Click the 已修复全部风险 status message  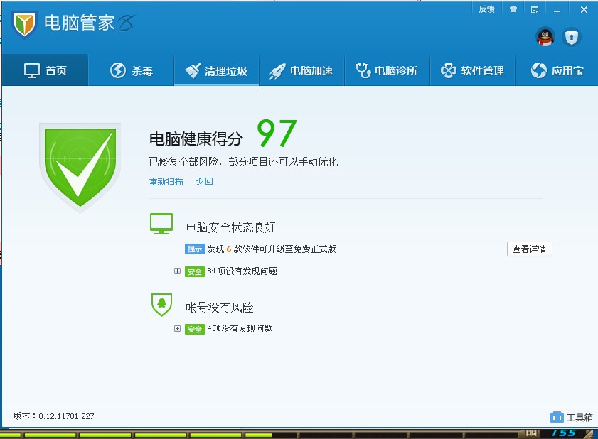coord(243,162)
